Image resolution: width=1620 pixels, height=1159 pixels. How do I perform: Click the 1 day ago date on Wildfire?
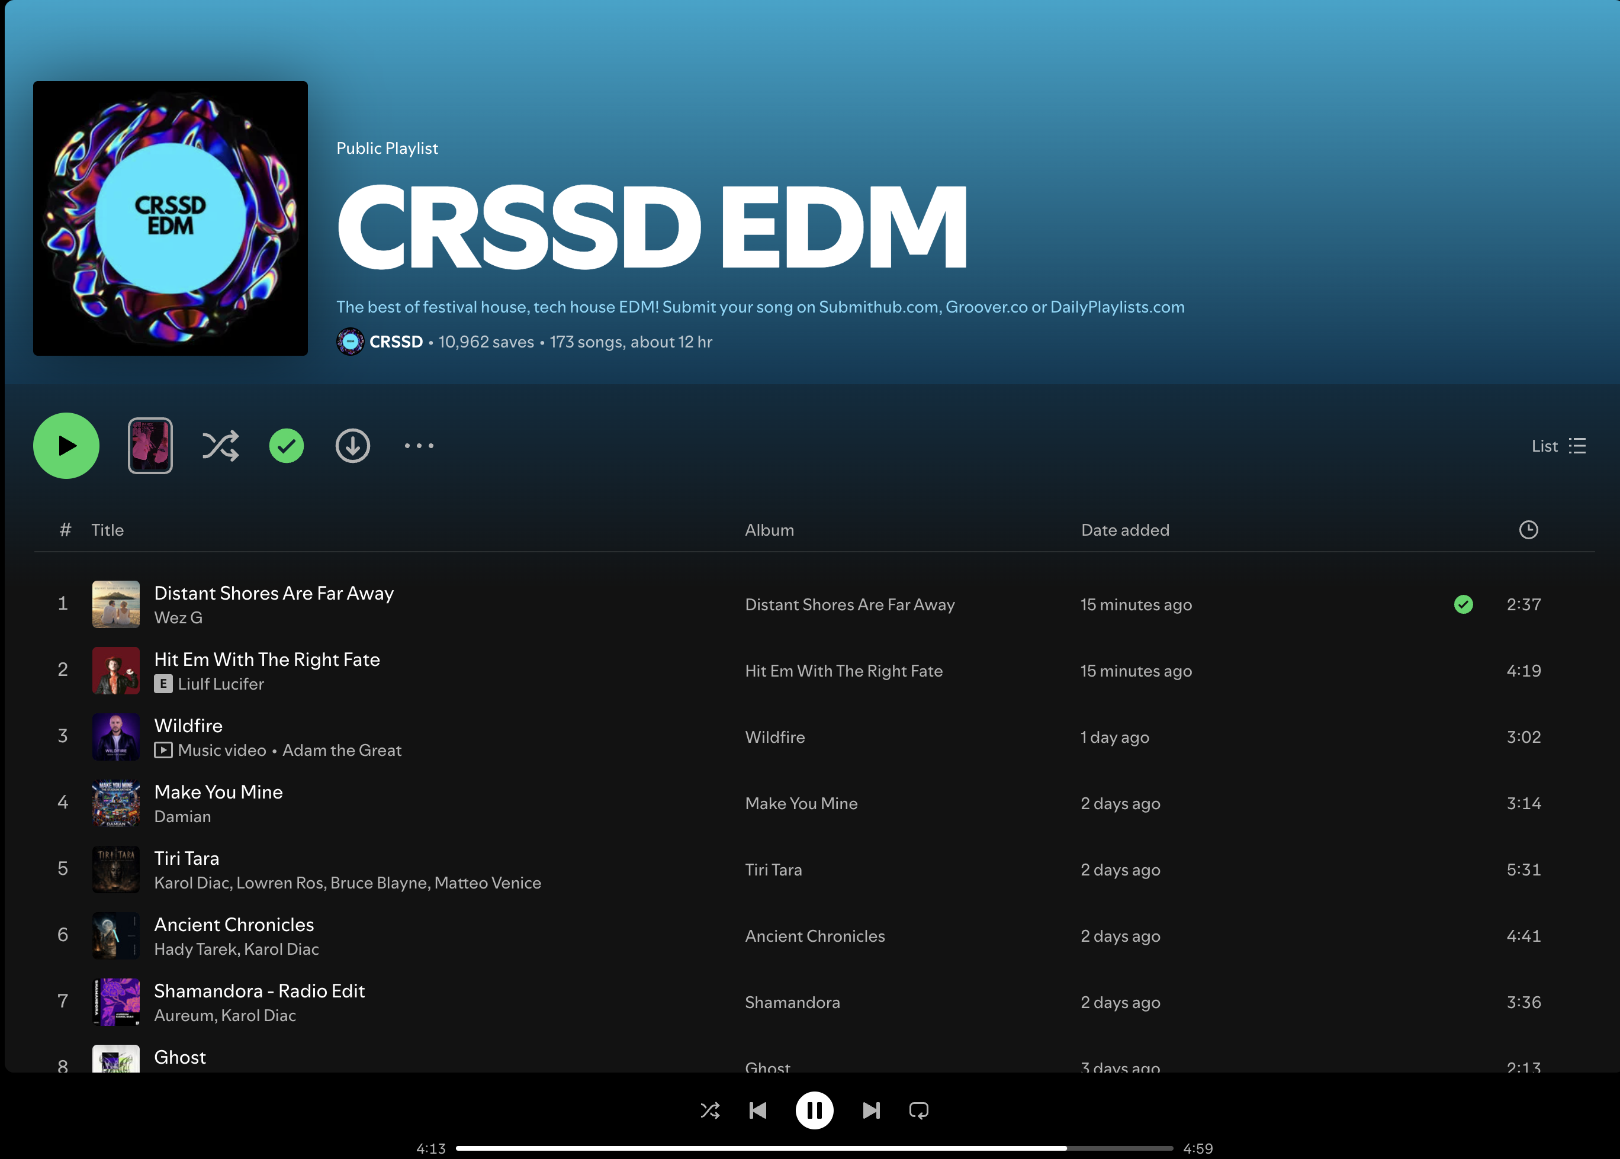(x=1114, y=737)
